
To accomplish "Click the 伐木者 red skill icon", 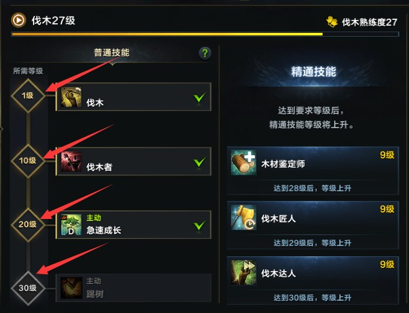I will click(x=71, y=162).
